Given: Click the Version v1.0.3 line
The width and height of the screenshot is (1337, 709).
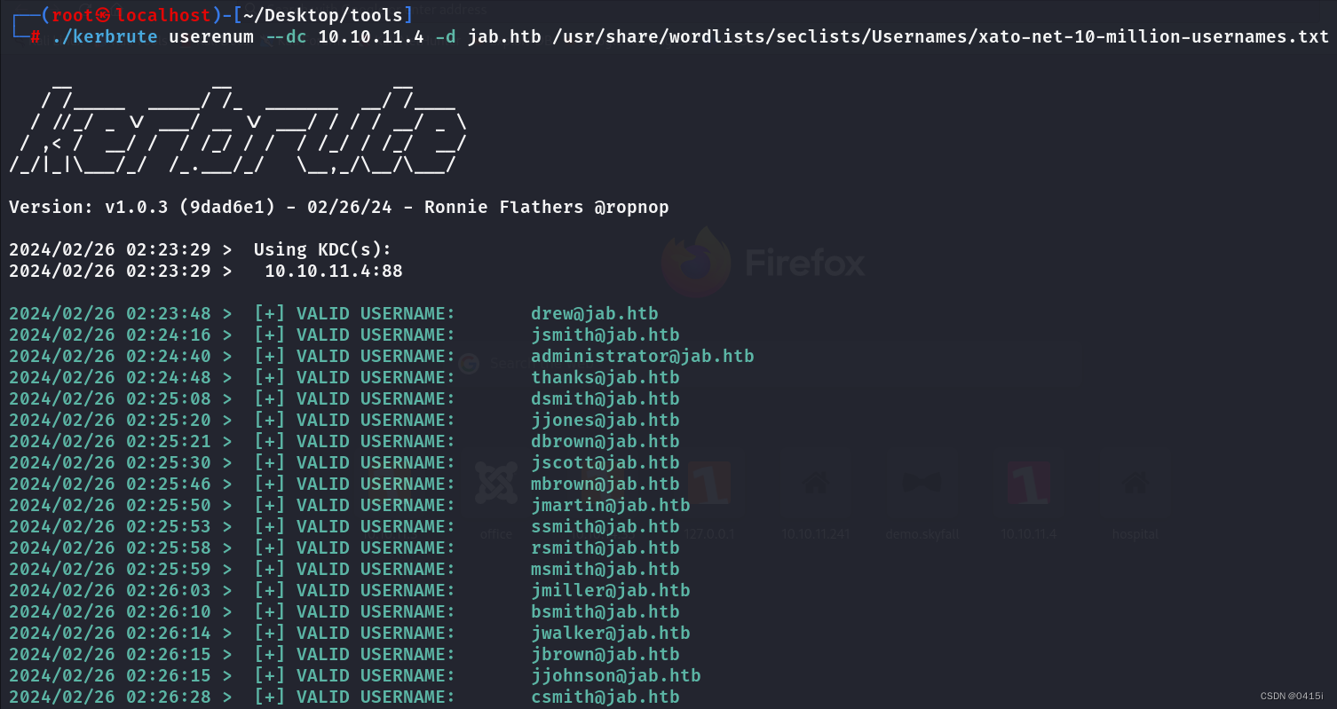Looking at the screenshot, I should point(339,208).
